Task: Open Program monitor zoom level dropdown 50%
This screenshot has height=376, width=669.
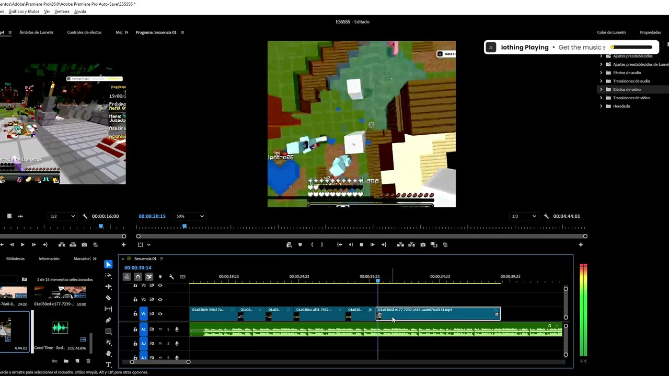Action: point(189,216)
